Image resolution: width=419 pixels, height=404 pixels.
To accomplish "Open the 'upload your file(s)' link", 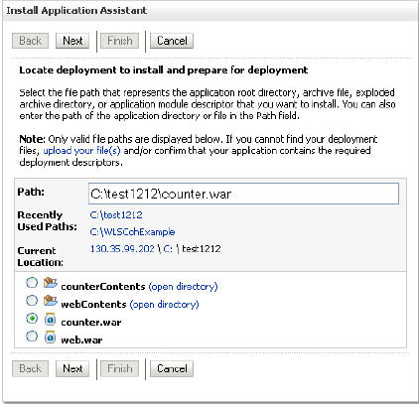I will pos(81,151).
